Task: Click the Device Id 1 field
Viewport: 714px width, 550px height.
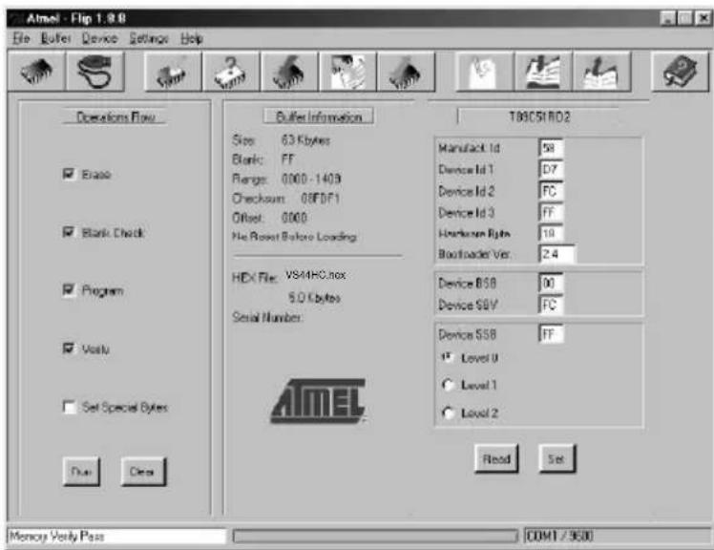Action: 551,170
